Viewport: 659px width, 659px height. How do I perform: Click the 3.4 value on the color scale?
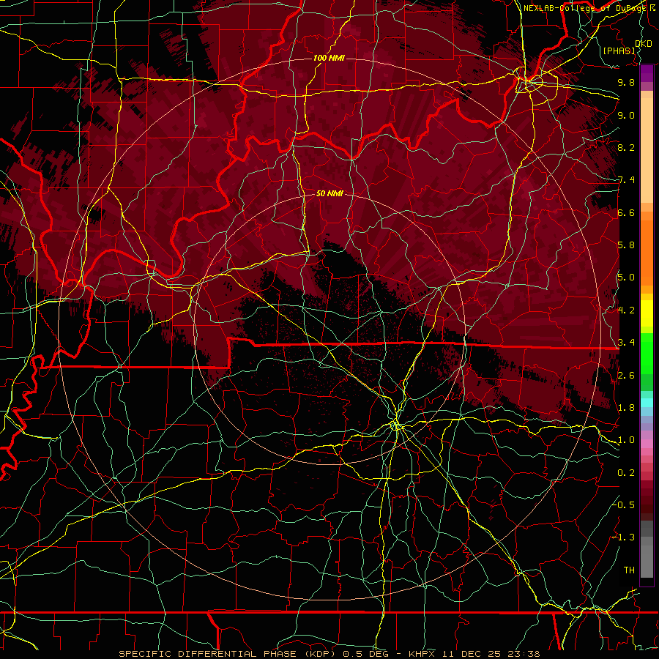[626, 343]
